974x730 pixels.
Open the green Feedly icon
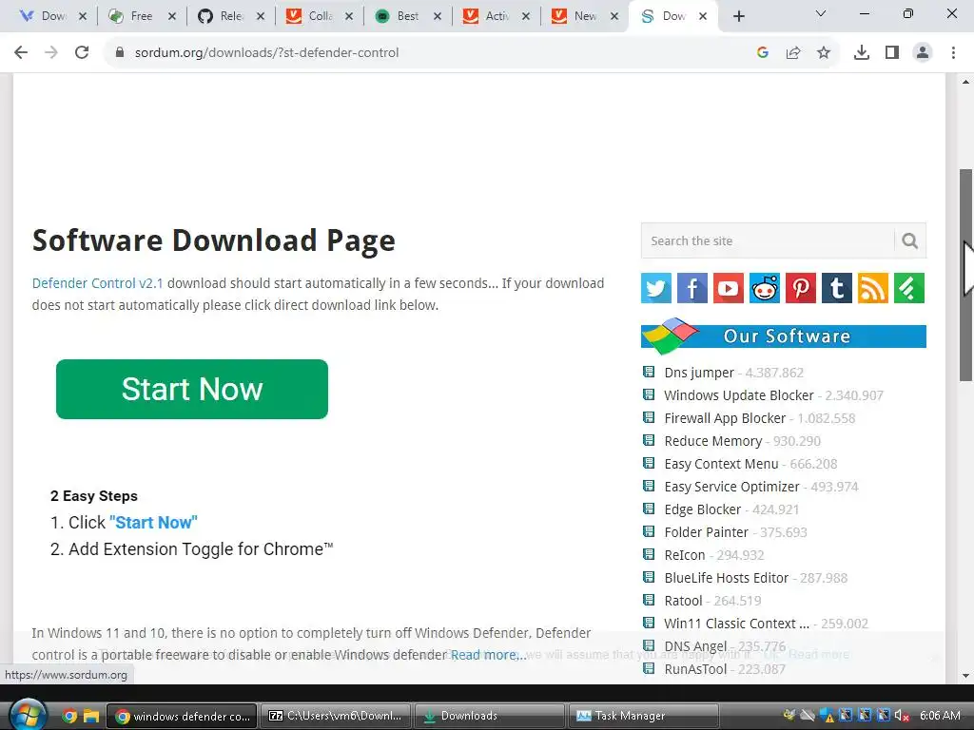click(908, 288)
